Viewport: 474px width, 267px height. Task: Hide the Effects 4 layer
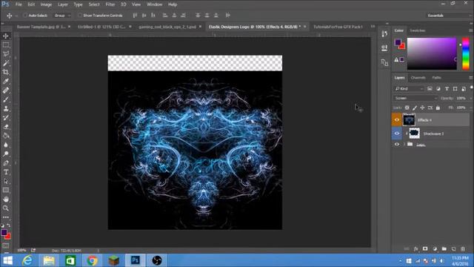pos(397,120)
